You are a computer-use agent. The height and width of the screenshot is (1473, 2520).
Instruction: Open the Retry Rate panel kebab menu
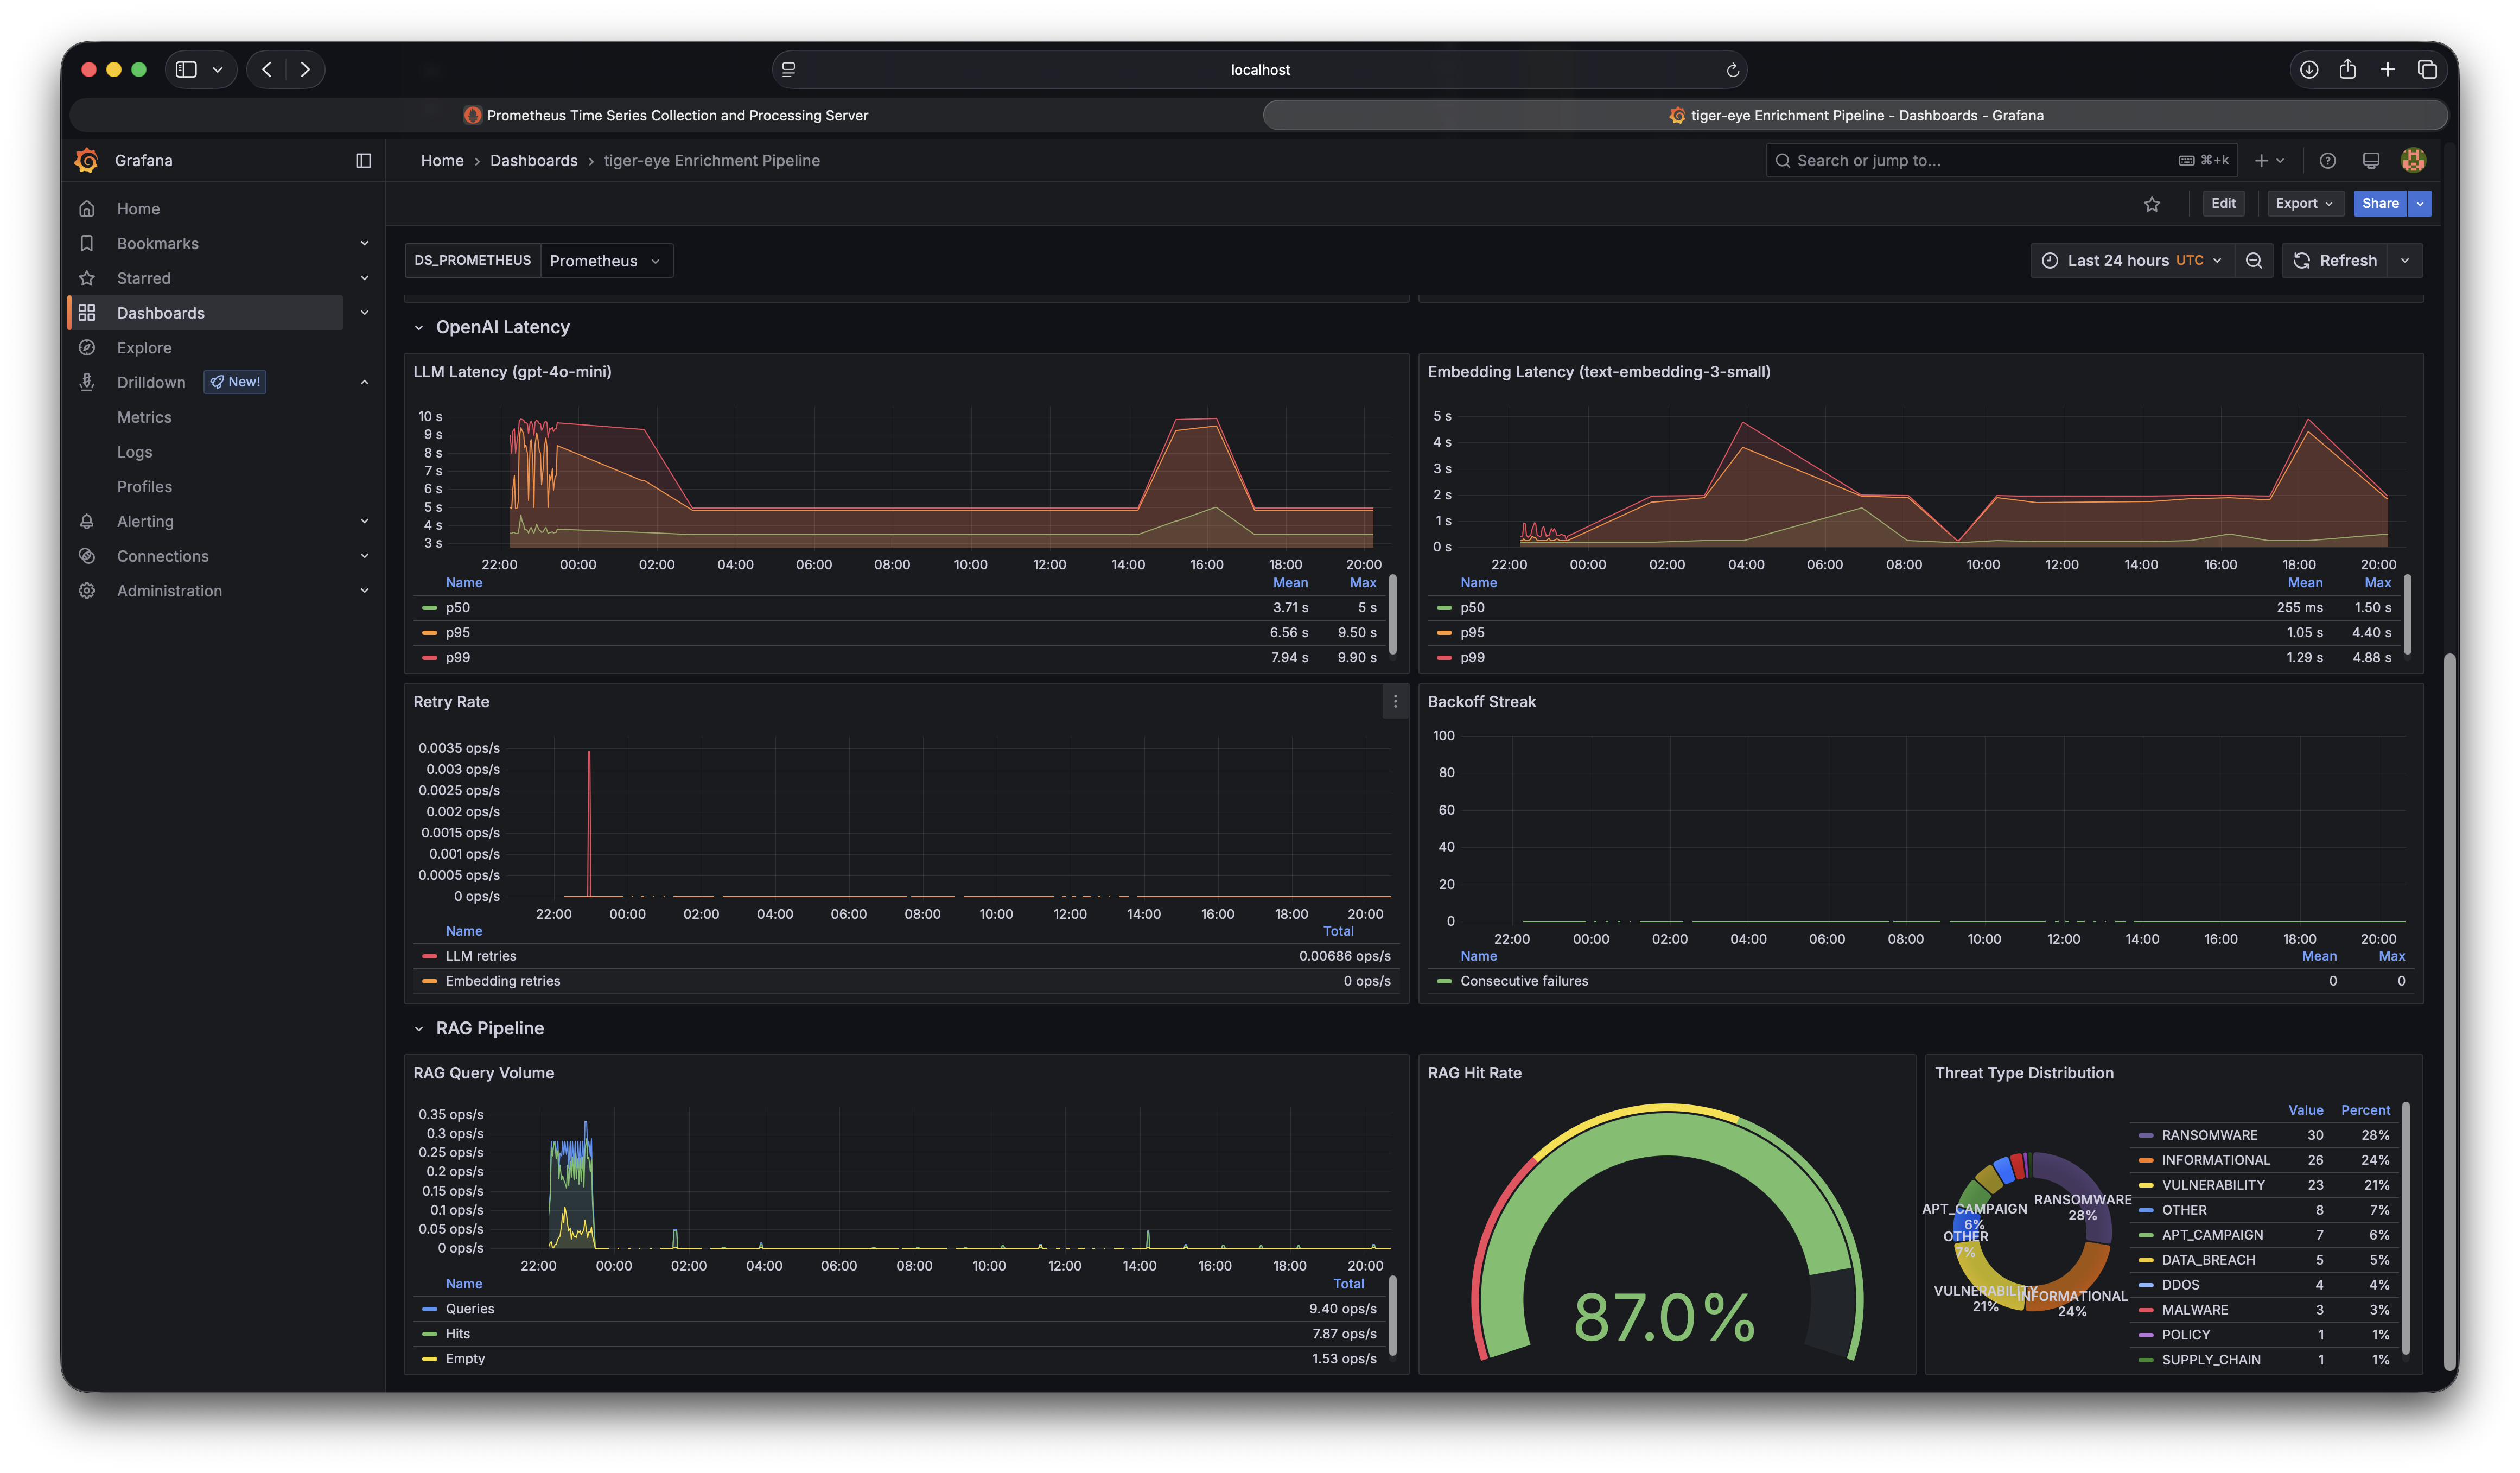(x=1395, y=702)
